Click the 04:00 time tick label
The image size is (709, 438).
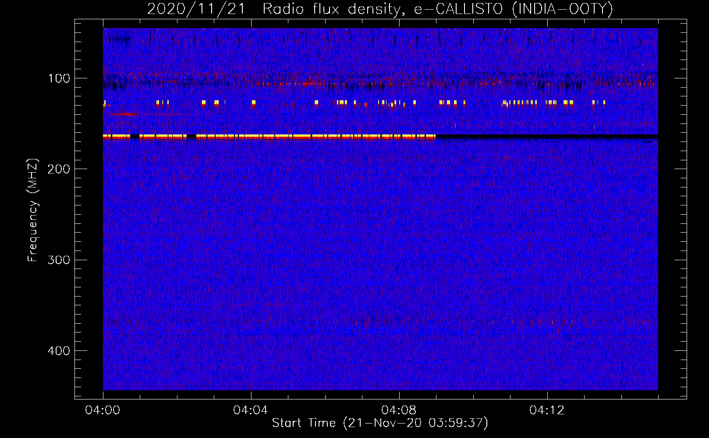pos(103,410)
